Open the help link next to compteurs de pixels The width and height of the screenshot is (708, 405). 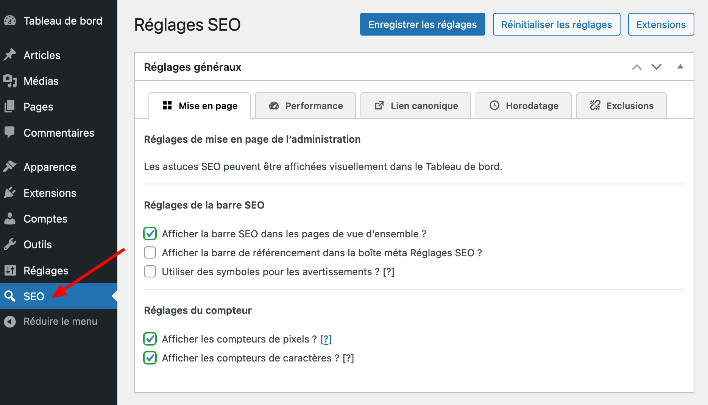(326, 339)
